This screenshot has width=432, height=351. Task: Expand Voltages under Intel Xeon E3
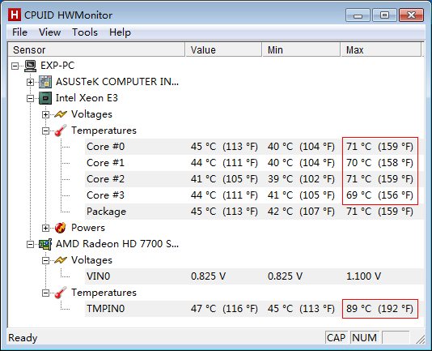(46, 114)
